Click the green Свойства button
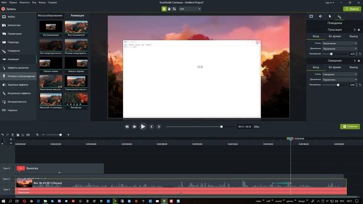This screenshot has height=204, width=363. pyautogui.click(x=350, y=126)
